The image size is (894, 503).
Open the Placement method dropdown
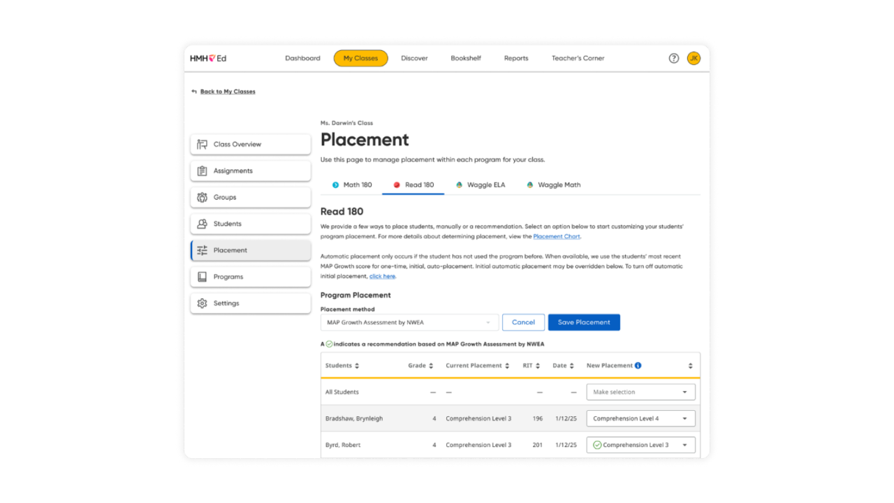tap(410, 323)
